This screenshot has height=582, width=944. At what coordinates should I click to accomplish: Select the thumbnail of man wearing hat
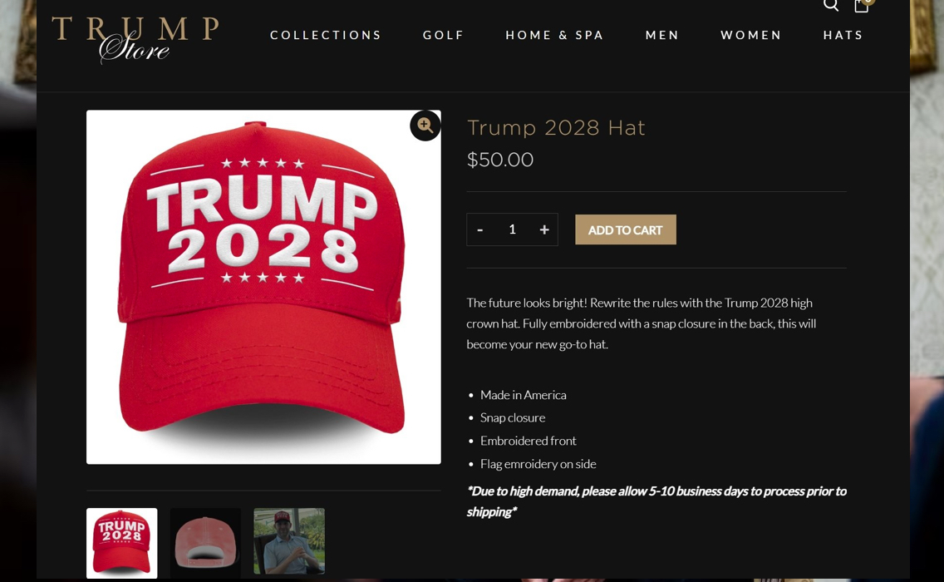pos(289,541)
